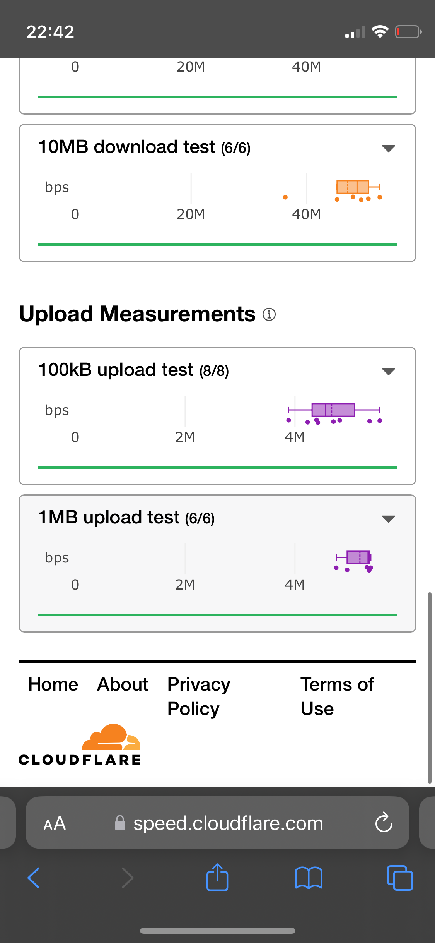Open the Terms of Use link
This screenshot has width=435, height=943.
tap(337, 696)
